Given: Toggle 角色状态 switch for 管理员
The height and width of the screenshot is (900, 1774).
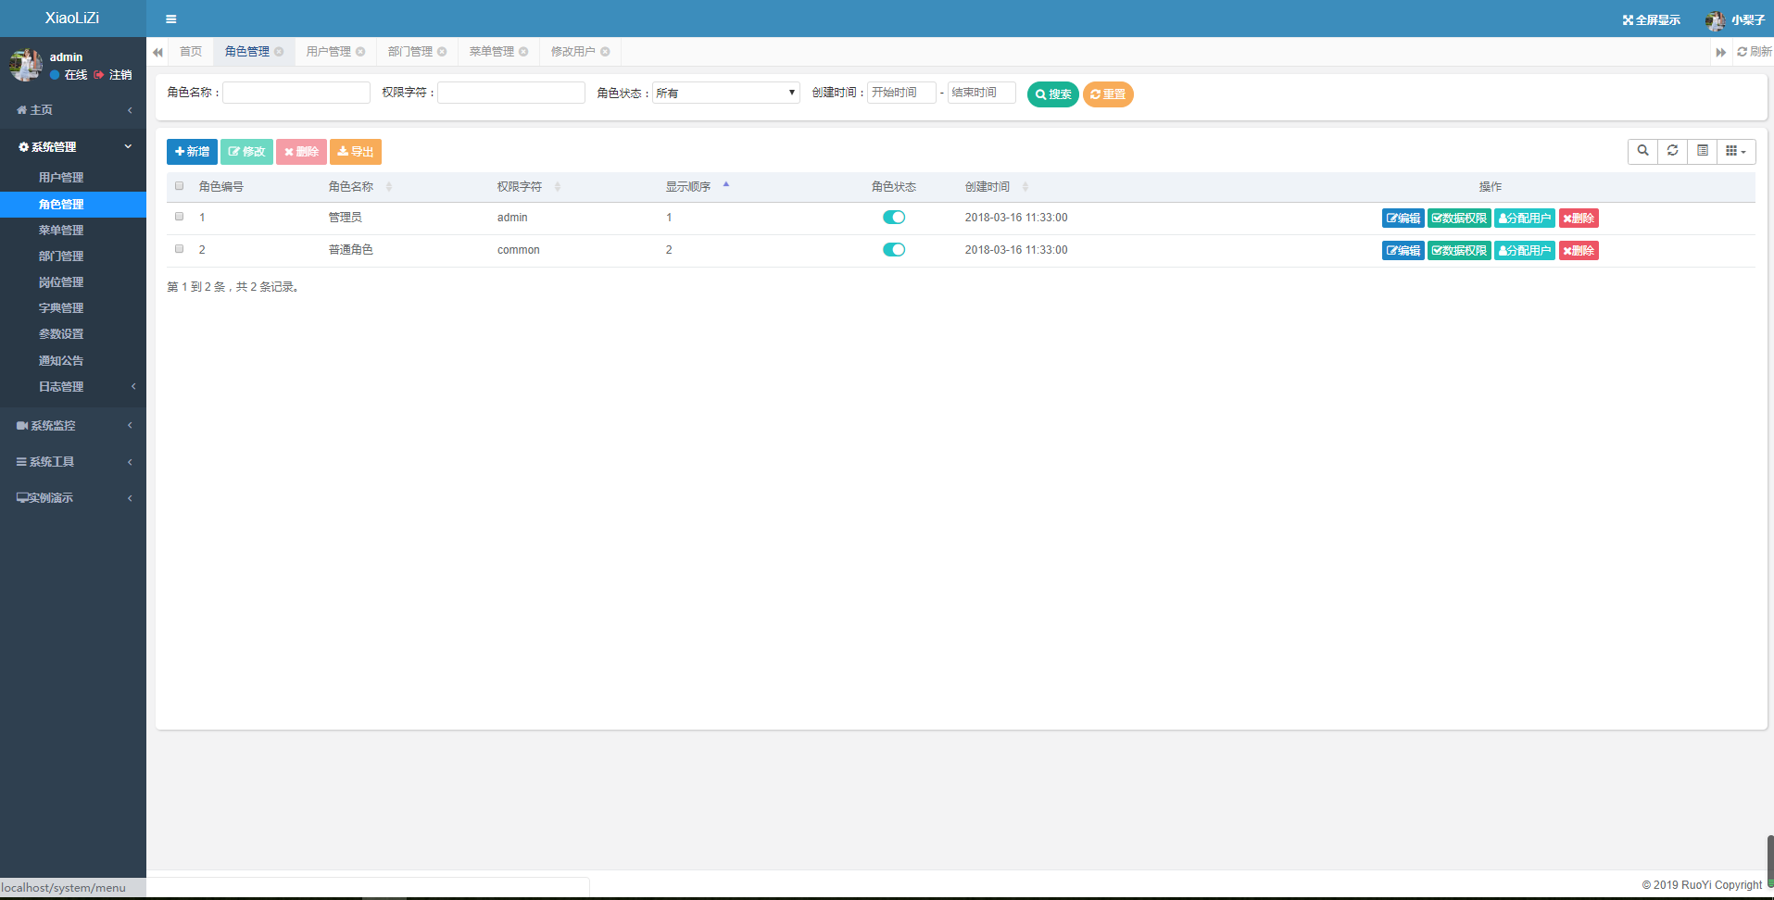Looking at the screenshot, I should pyautogui.click(x=894, y=218).
